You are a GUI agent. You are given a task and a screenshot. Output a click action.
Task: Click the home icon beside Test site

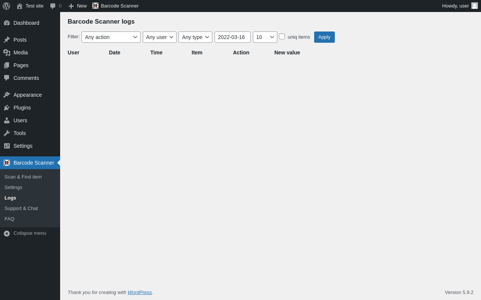point(20,6)
